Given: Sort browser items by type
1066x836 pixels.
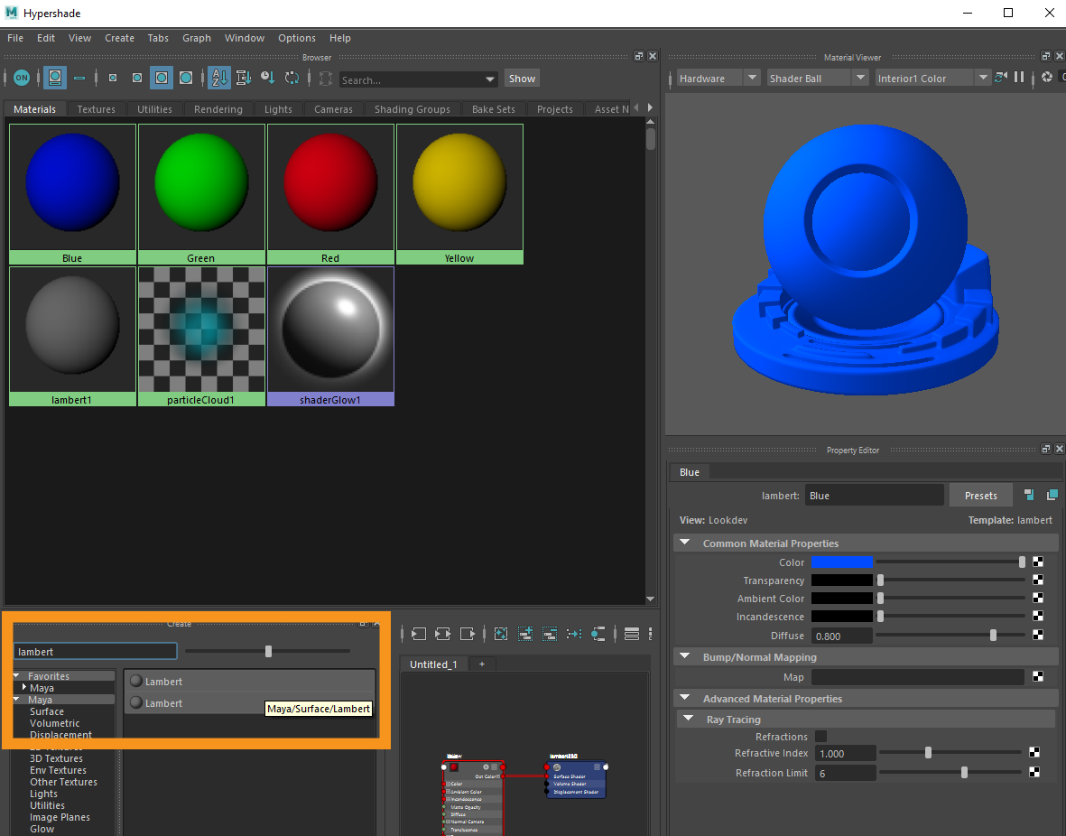Looking at the screenshot, I should pyautogui.click(x=244, y=79).
